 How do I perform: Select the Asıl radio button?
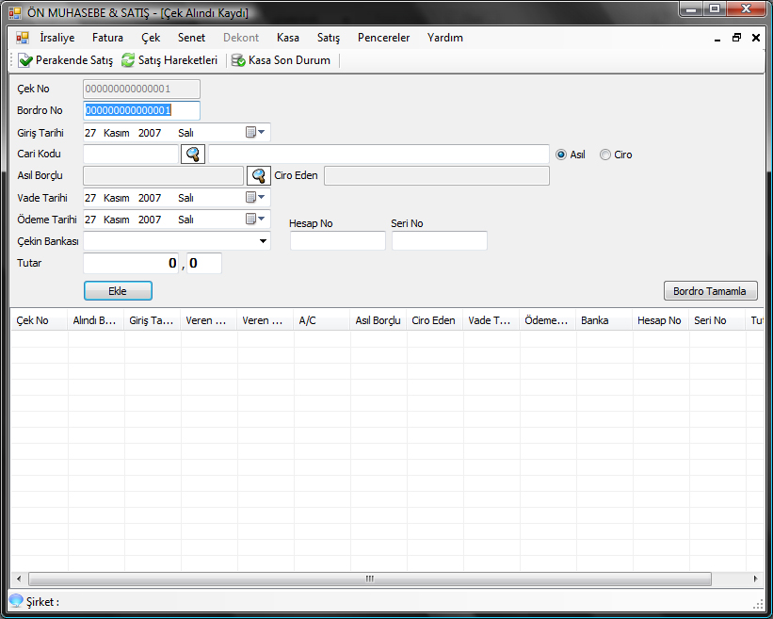[561, 155]
